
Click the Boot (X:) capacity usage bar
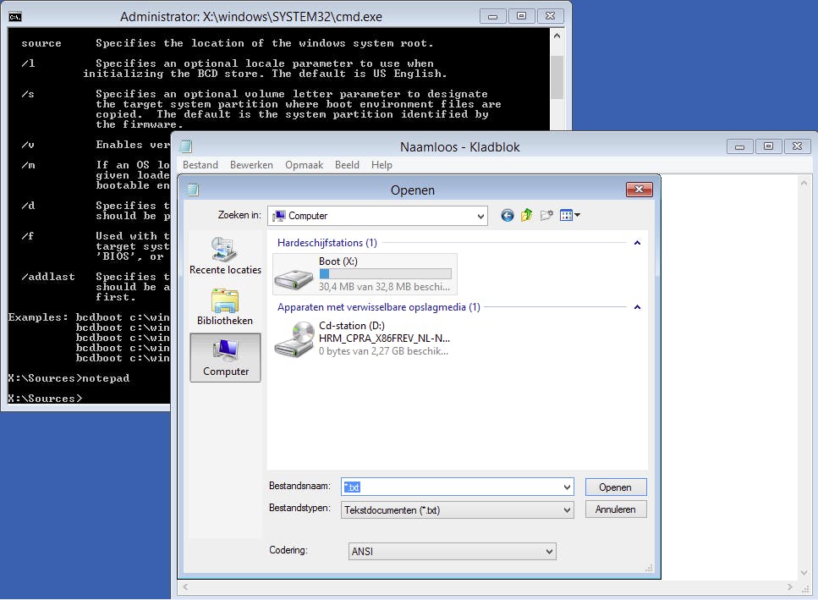pos(386,274)
